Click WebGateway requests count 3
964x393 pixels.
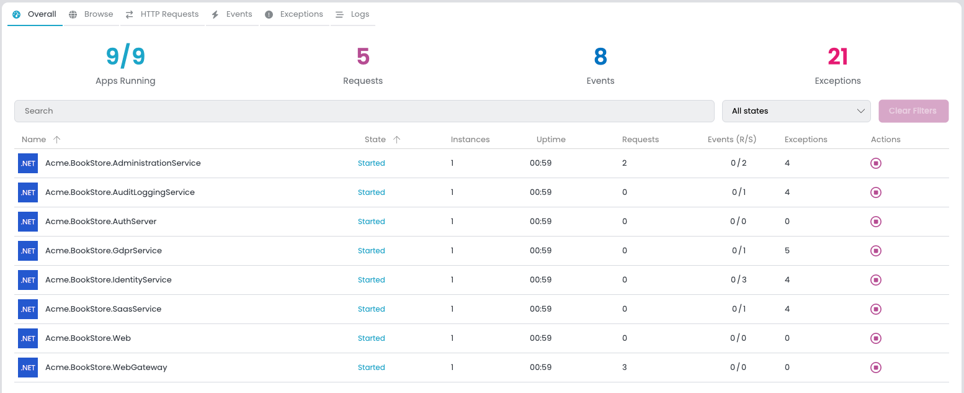pos(625,368)
